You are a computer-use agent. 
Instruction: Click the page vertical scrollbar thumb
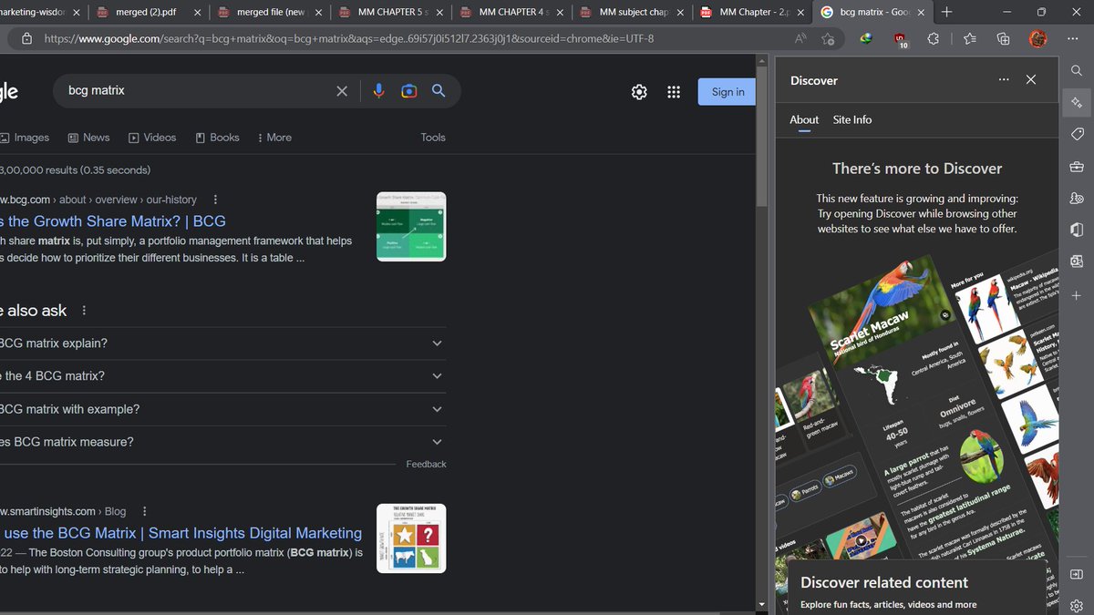point(762,137)
